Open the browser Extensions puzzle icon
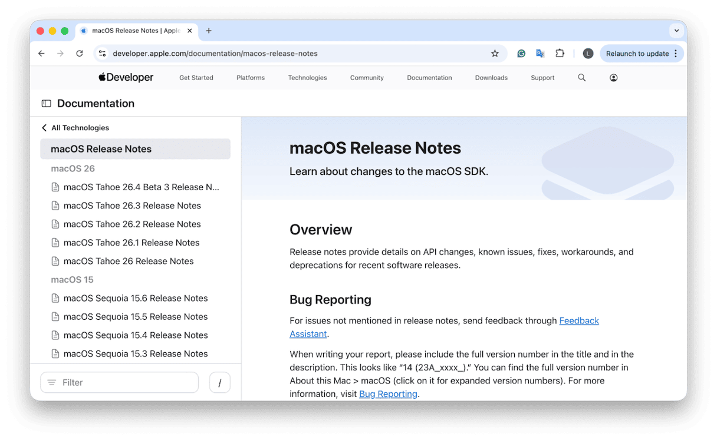 pyautogui.click(x=559, y=53)
